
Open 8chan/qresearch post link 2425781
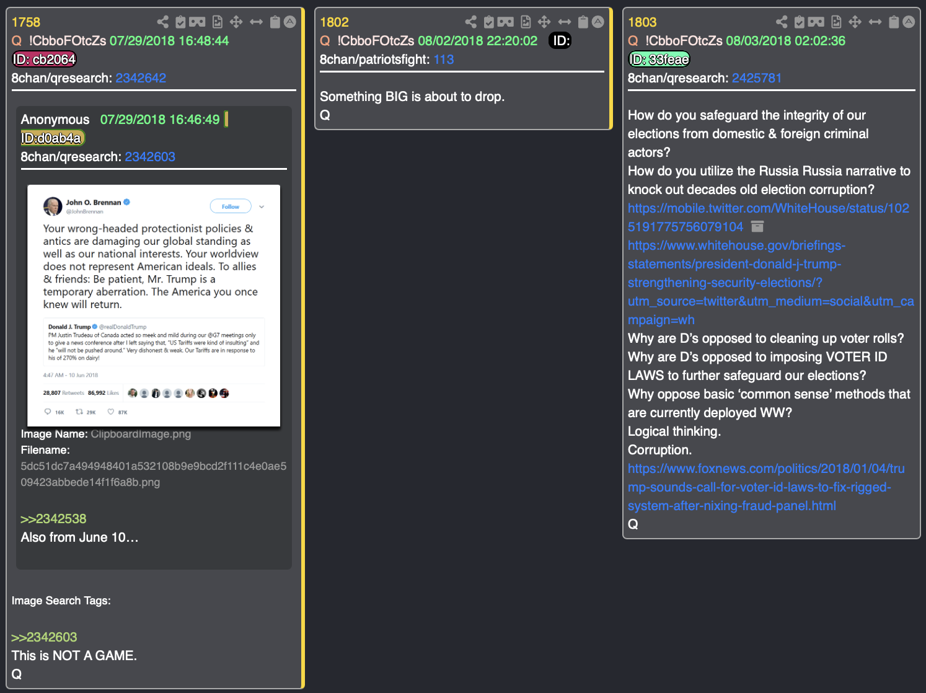(x=757, y=78)
